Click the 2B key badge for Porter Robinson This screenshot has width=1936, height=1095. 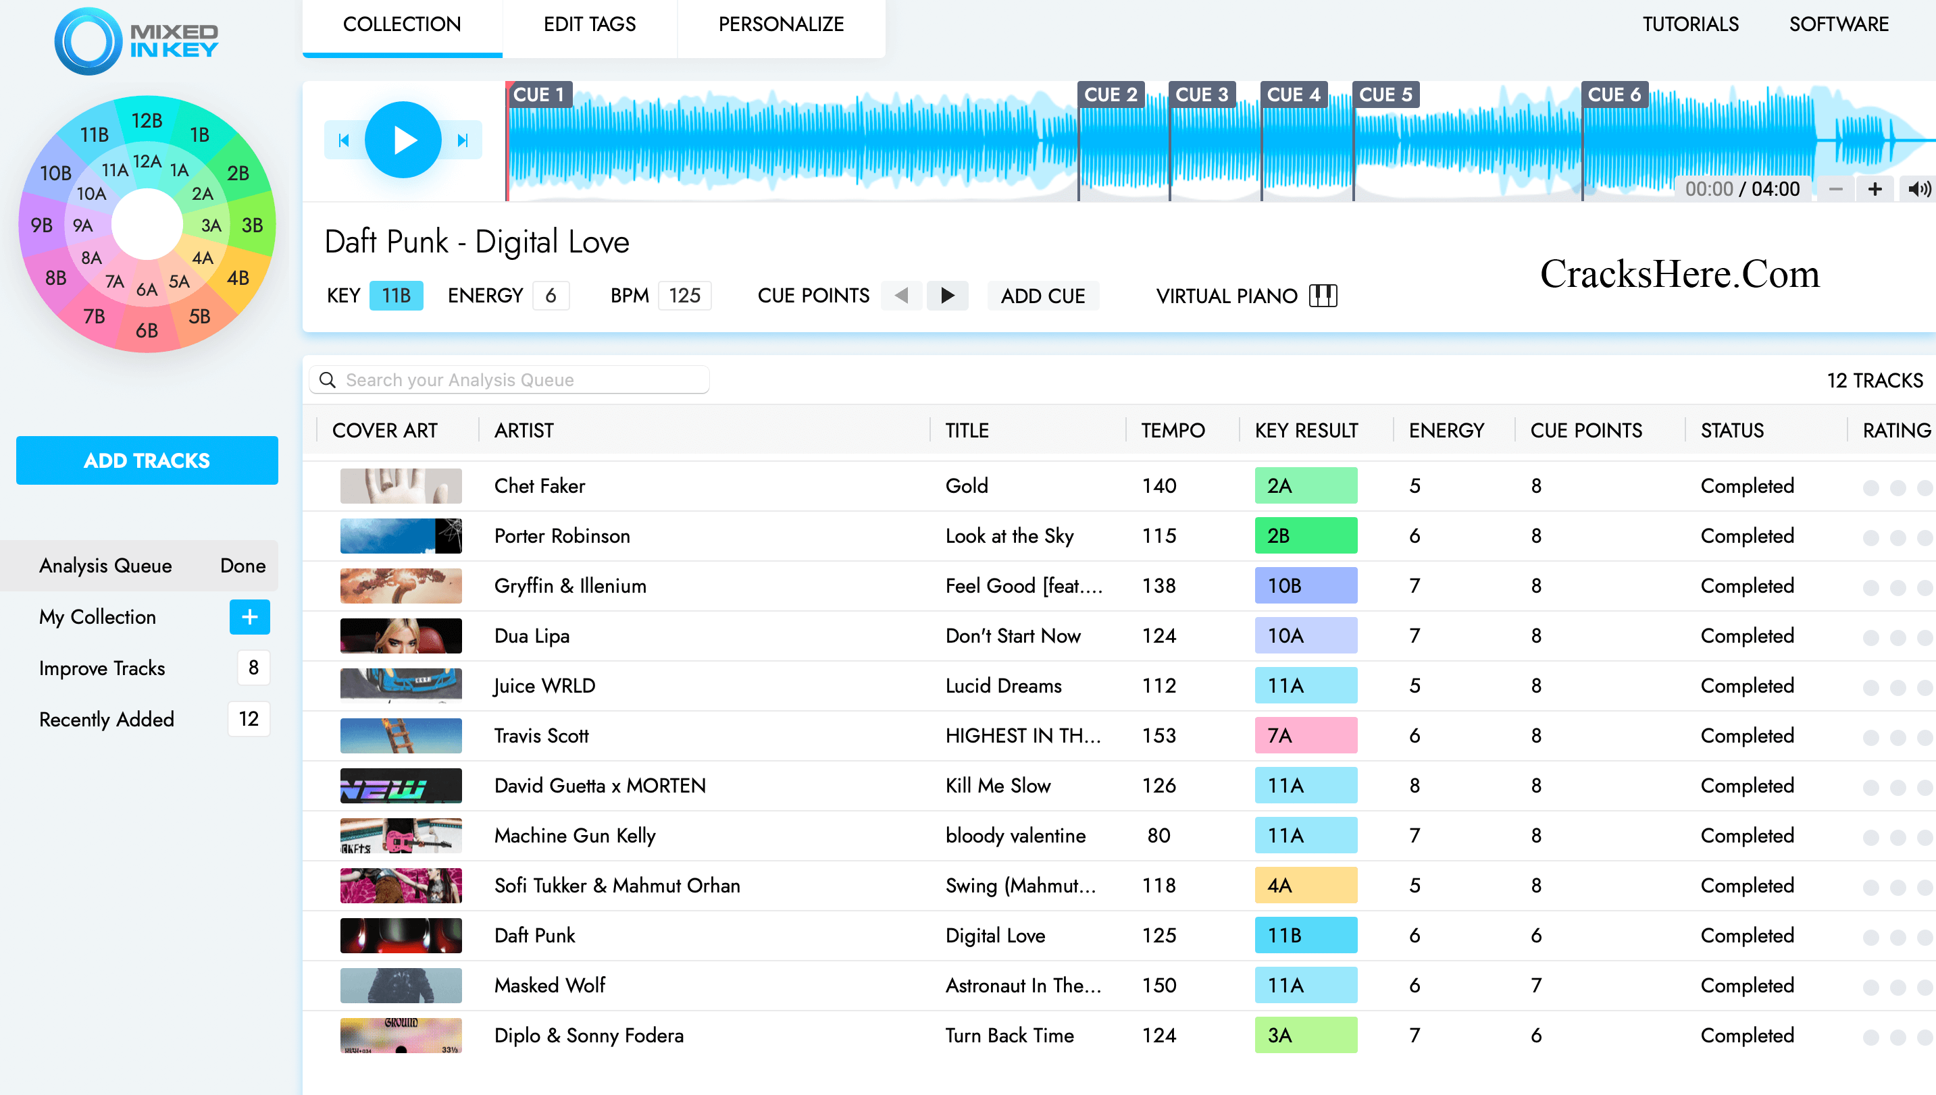coord(1306,535)
